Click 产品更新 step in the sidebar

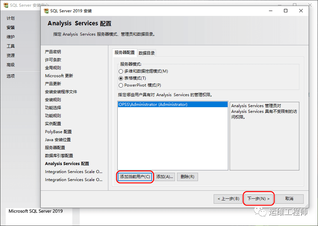click(x=53, y=84)
